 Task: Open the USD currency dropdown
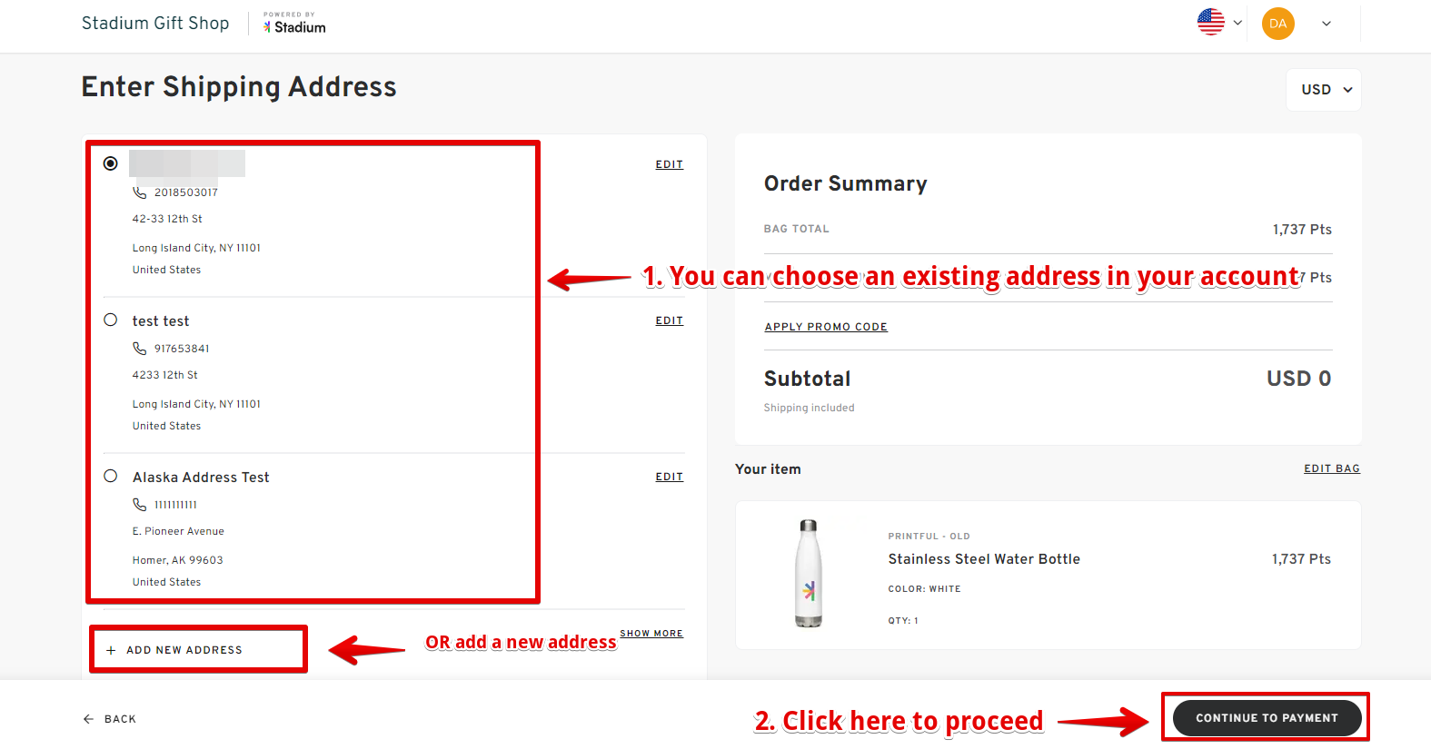pyautogui.click(x=1324, y=90)
